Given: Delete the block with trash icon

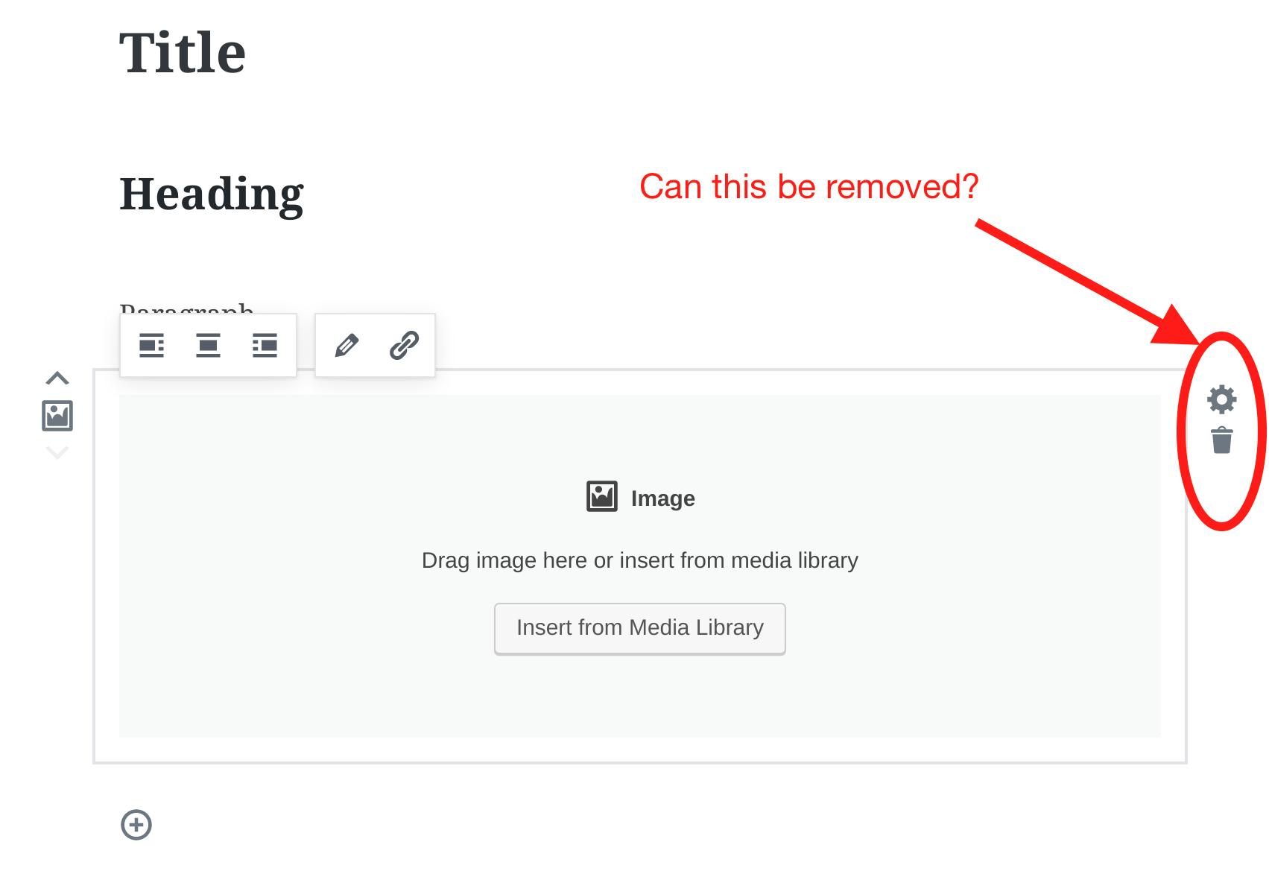Looking at the screenshot, I should pyautogui.click(x=1222, y=440).
